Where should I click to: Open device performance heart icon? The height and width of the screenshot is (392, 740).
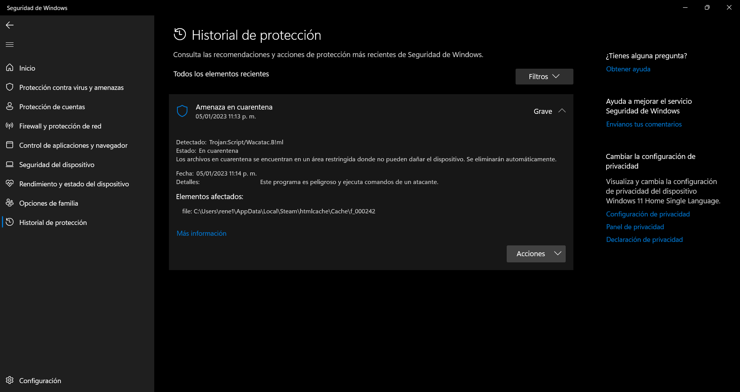(x=10, y=183)
